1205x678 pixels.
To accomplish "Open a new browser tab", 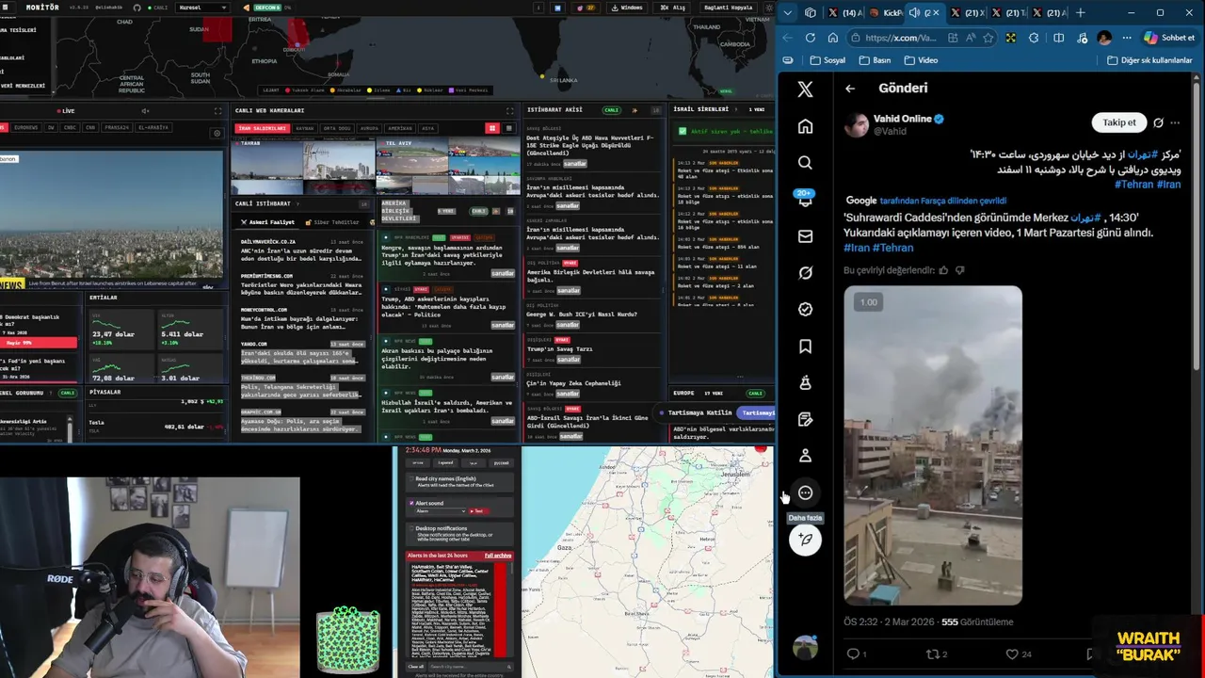I will pos(1080,12).
